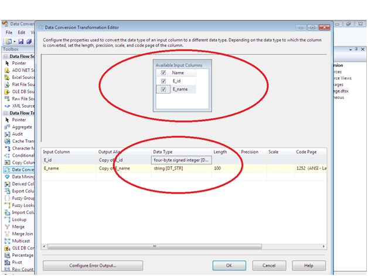Open the File menu
368x276 pixels.
pos(9,33)
